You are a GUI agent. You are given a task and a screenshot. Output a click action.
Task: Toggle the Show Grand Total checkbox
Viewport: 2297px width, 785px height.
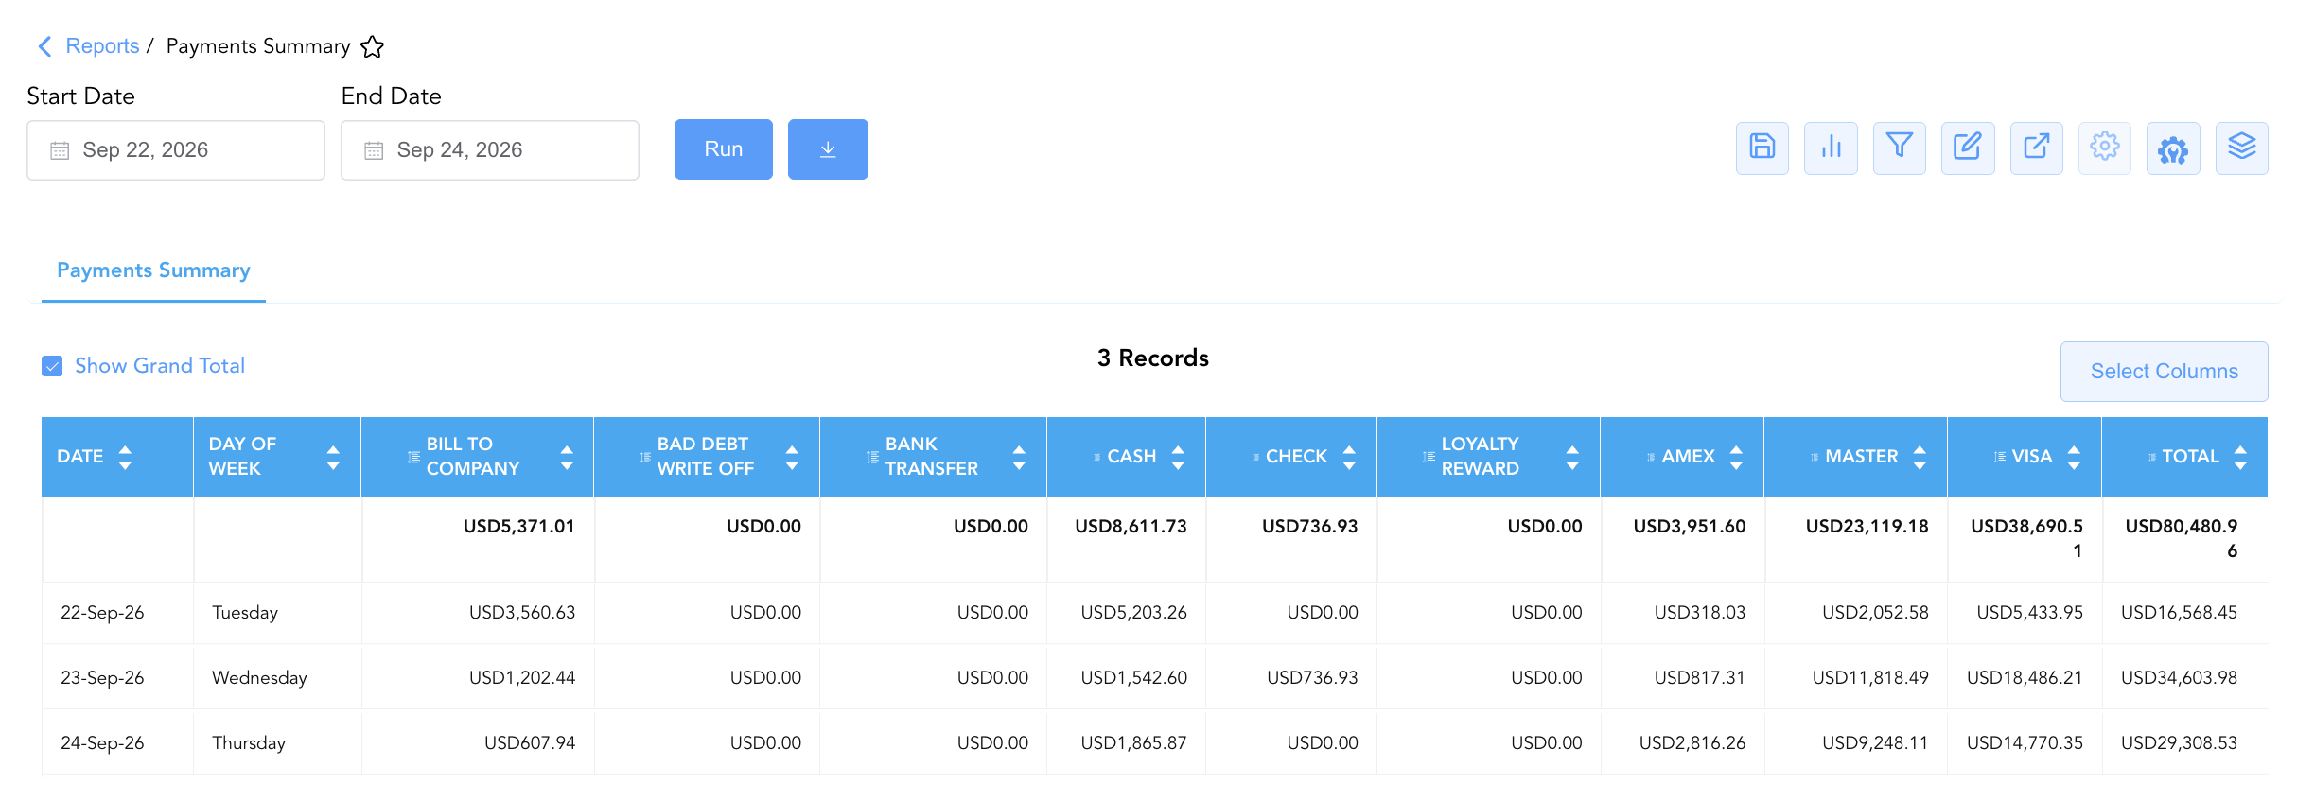coord(52,366)
